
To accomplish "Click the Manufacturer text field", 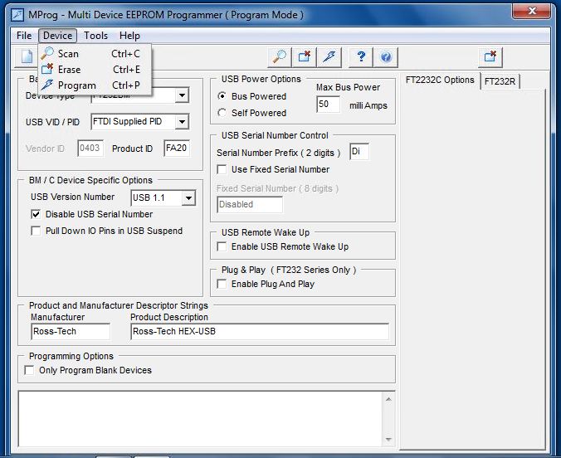I will (71, 332).
